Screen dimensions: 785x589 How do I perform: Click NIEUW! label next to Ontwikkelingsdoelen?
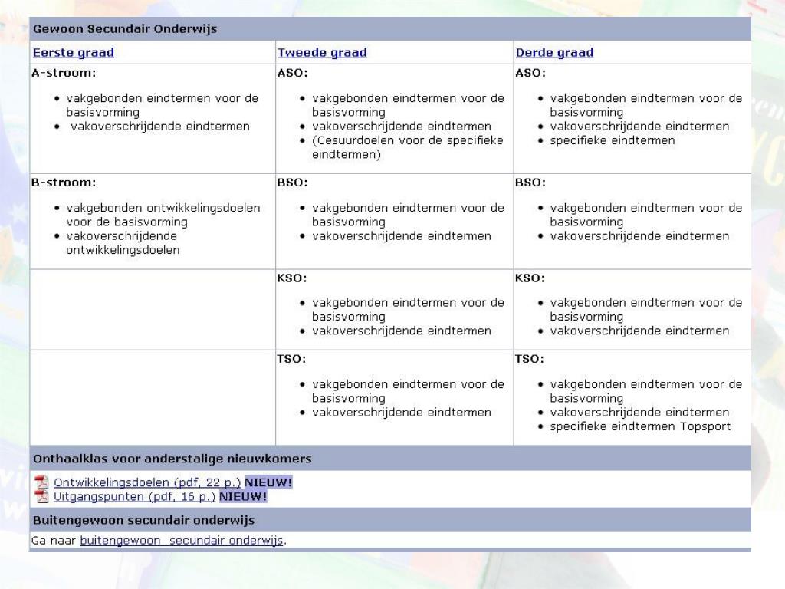pyautogui.click(x=268, y=482)
